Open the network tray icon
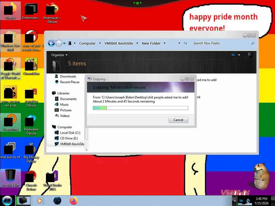This screenshot has width=275, height=206. (x=241, y=201)
